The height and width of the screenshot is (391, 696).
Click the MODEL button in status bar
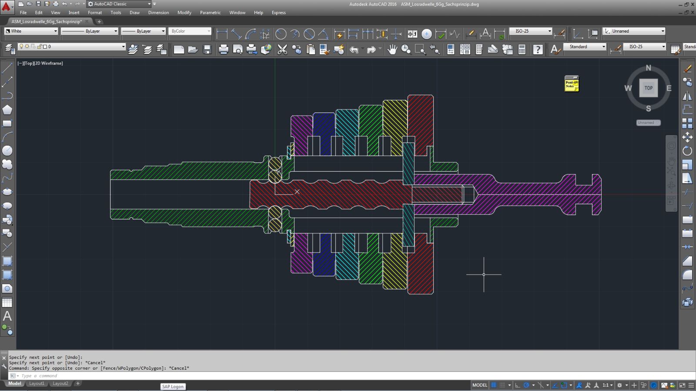coord(479,385)
